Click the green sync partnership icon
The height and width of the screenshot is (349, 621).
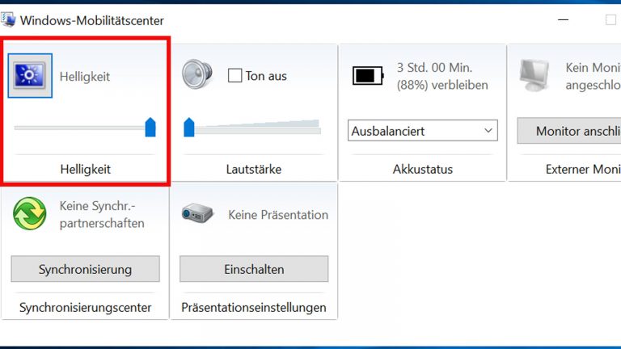[x=30, y=214]
